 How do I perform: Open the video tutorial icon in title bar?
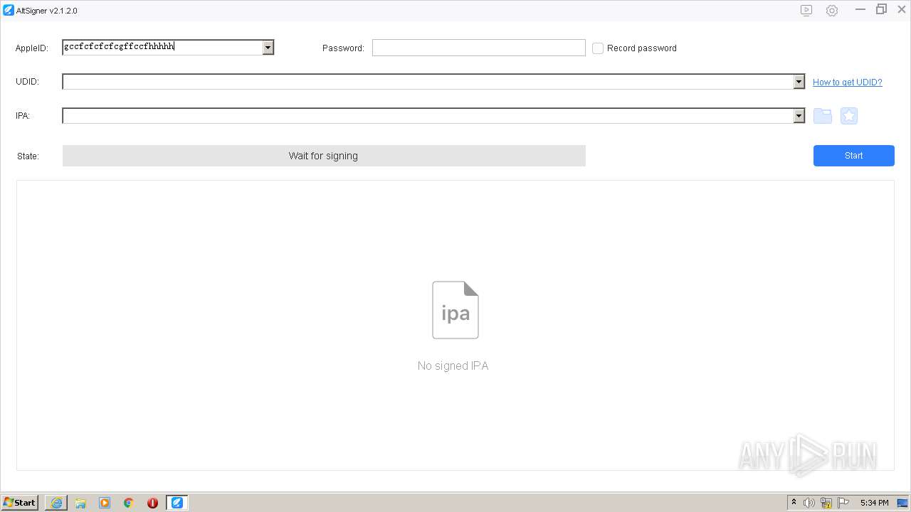(x=806, y=10)
